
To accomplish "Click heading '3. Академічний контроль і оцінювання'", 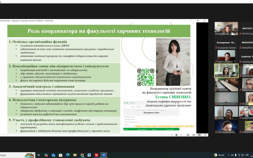I will point(41,86).
